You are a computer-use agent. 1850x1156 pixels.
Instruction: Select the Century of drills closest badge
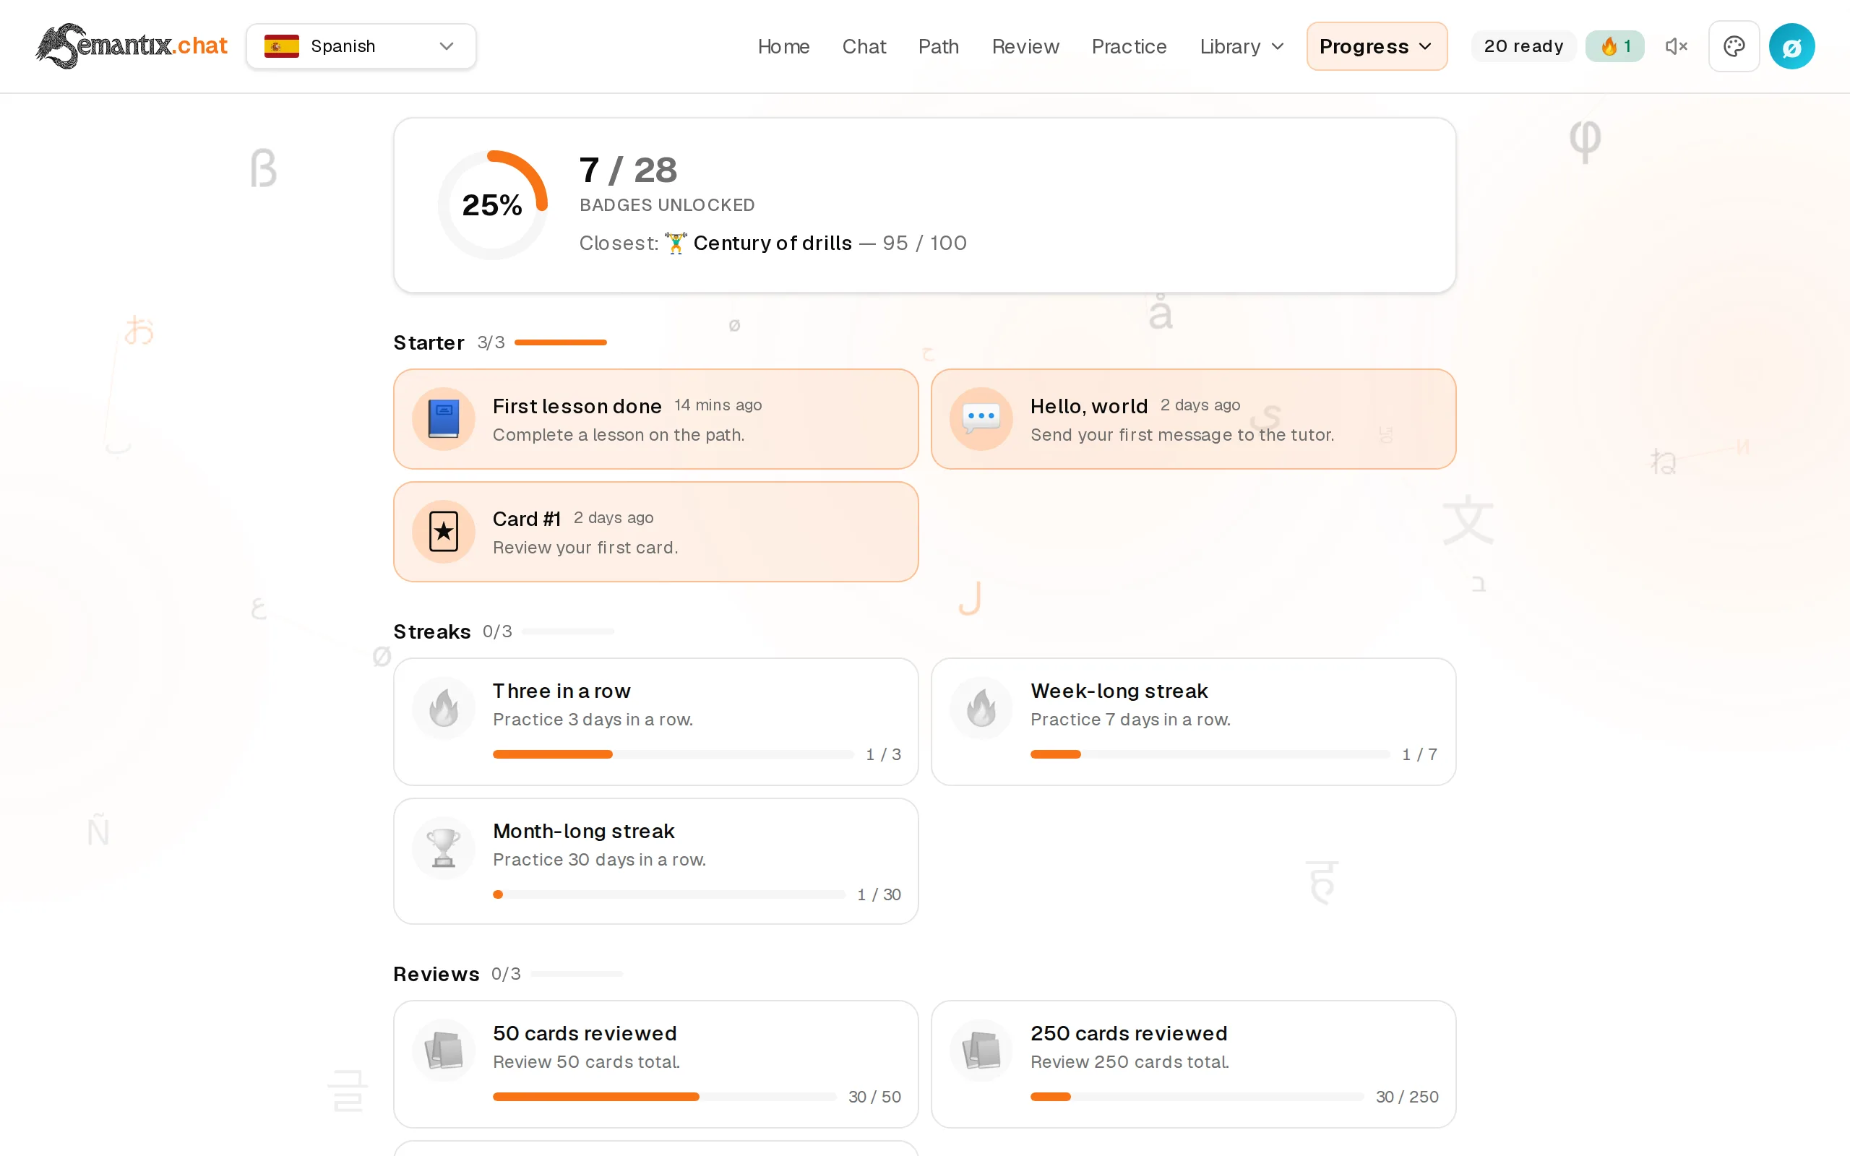[x=772, y=243]
